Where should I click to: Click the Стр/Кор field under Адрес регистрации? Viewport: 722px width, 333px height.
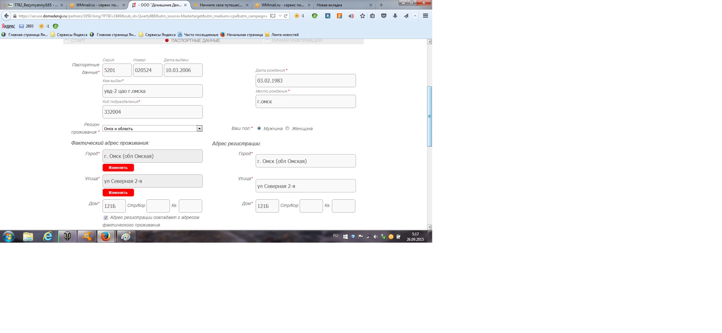[311, 206]
